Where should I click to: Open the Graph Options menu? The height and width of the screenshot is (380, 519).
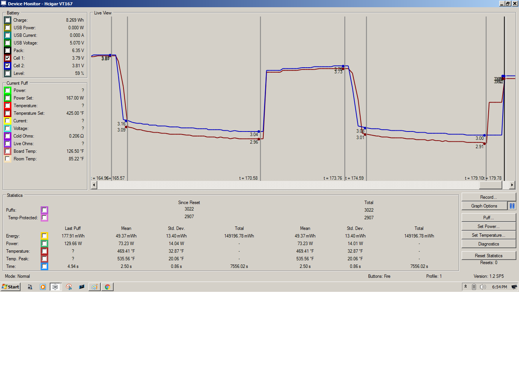click(x=484, y=206)
